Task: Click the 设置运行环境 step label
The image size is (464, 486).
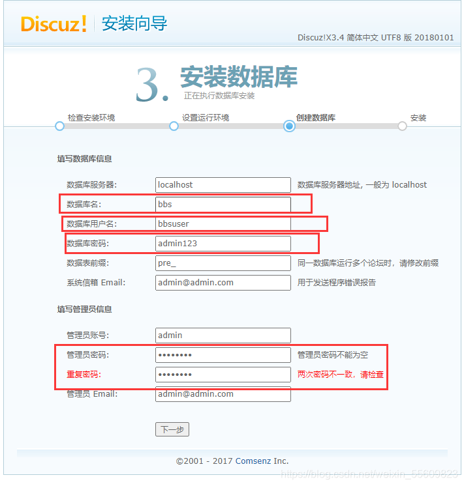Action: point(206,118)
